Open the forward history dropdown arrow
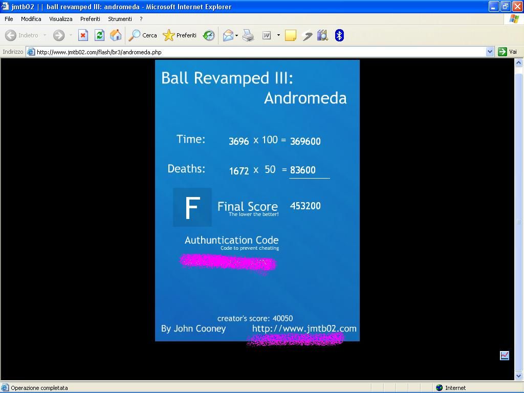 pos(71,35)
